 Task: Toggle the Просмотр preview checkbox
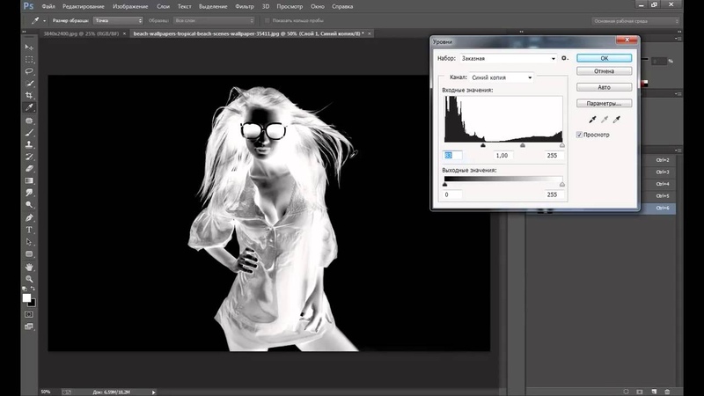pyautogui.click(x=578, y=135)
